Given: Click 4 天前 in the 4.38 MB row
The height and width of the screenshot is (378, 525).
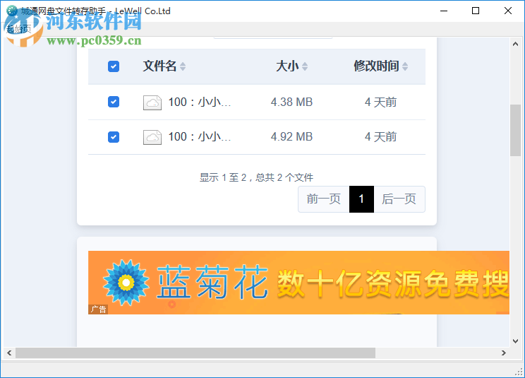Looking at the screenshot, I should click(380, 102).
